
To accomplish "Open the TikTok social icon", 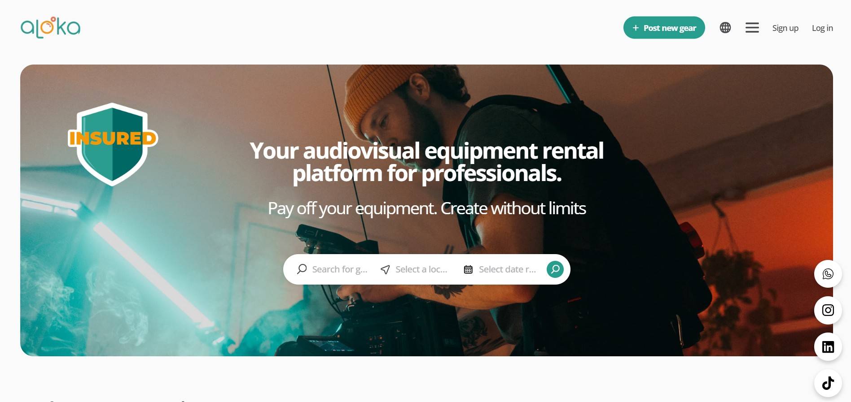I will (828, 383).
